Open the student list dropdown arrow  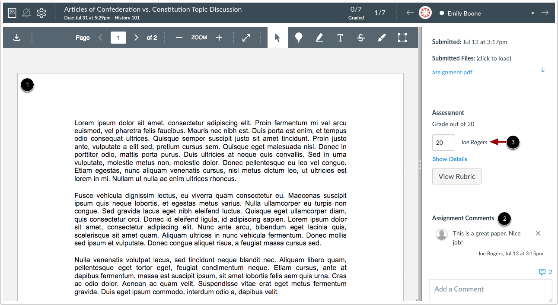pyautogui.click(x=533, y=13)
